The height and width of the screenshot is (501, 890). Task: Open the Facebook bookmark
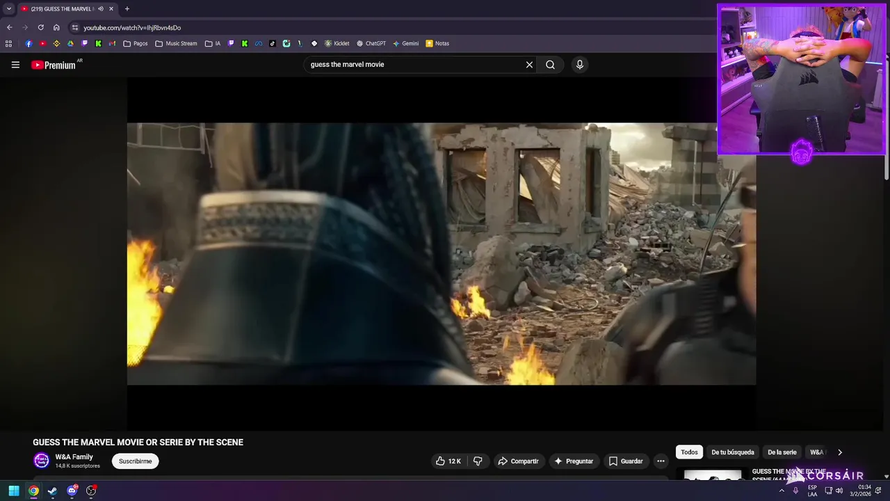(29, 43)
